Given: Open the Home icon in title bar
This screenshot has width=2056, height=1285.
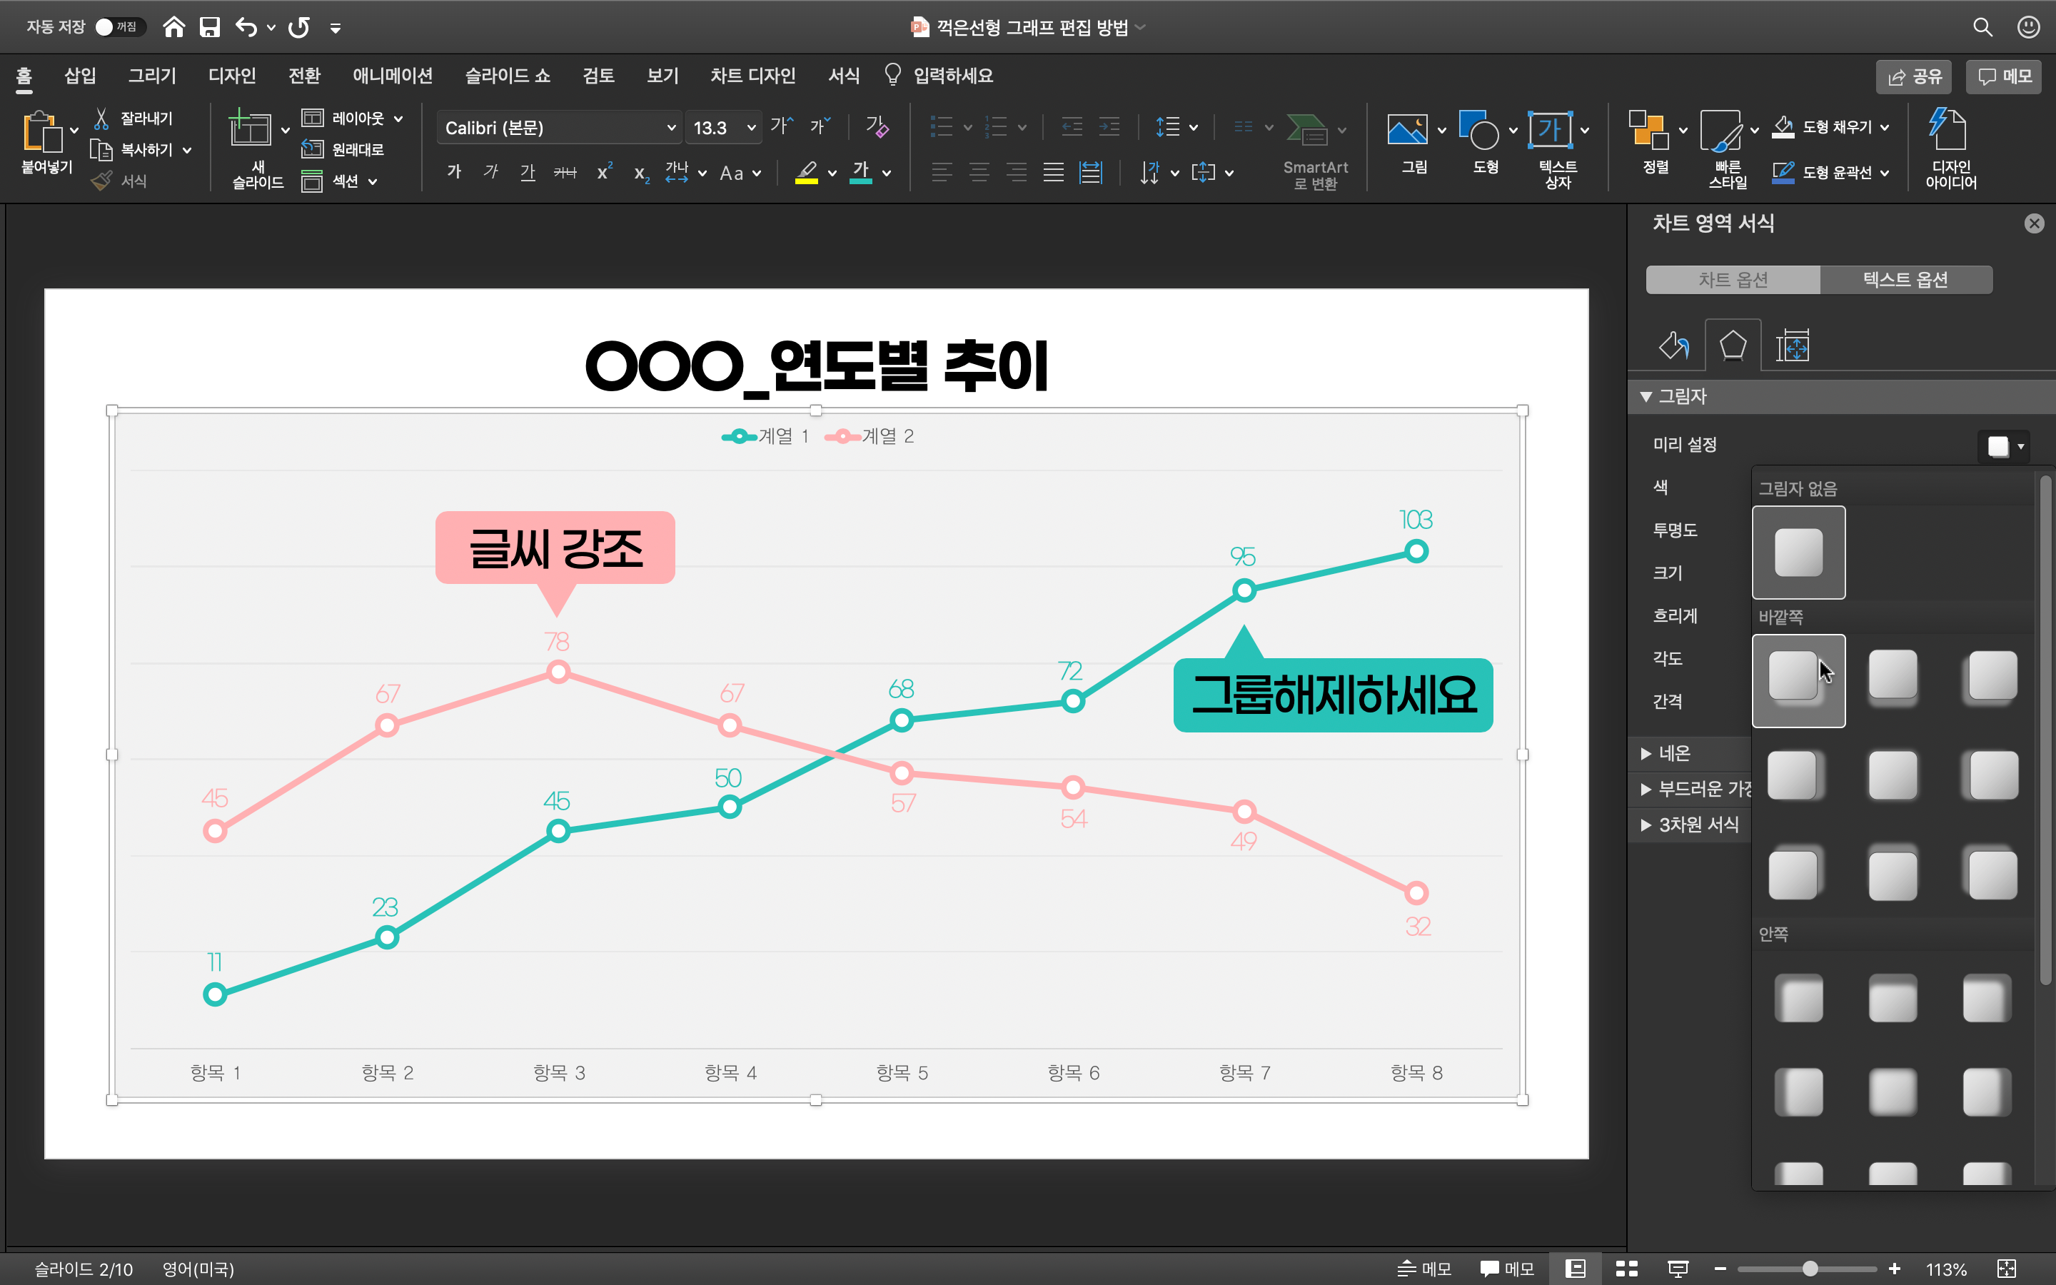Looking at the screenshot, I should (x=173, y=27).
